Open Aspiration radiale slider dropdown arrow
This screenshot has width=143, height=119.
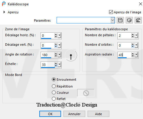pyautogui.click(x=136, y=55)
